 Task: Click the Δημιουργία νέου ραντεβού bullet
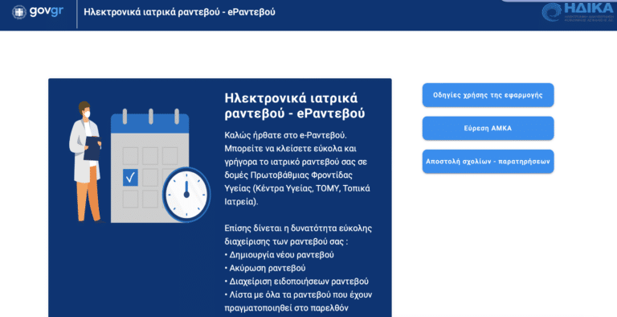280,255
